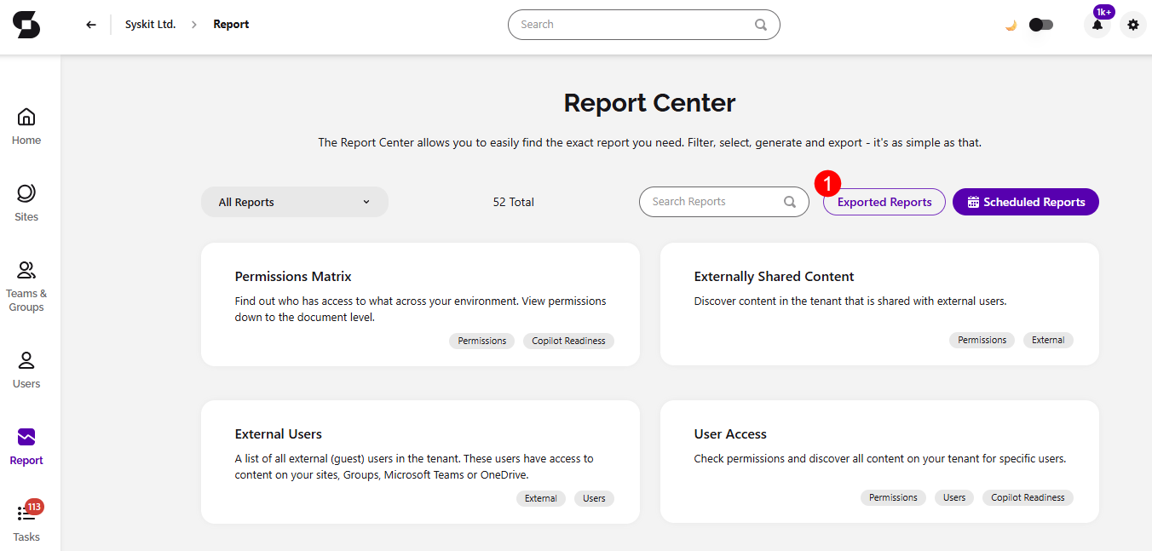
Task: Open Tasks in sidebar
Action: point(26,521)
